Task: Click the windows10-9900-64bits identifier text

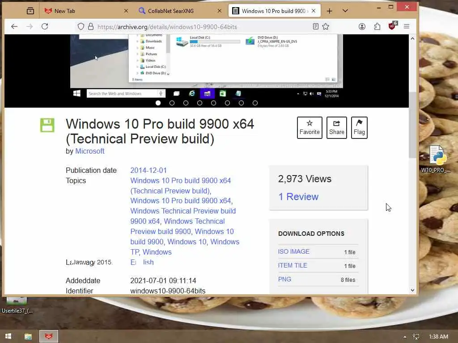Action: [168, 291]
